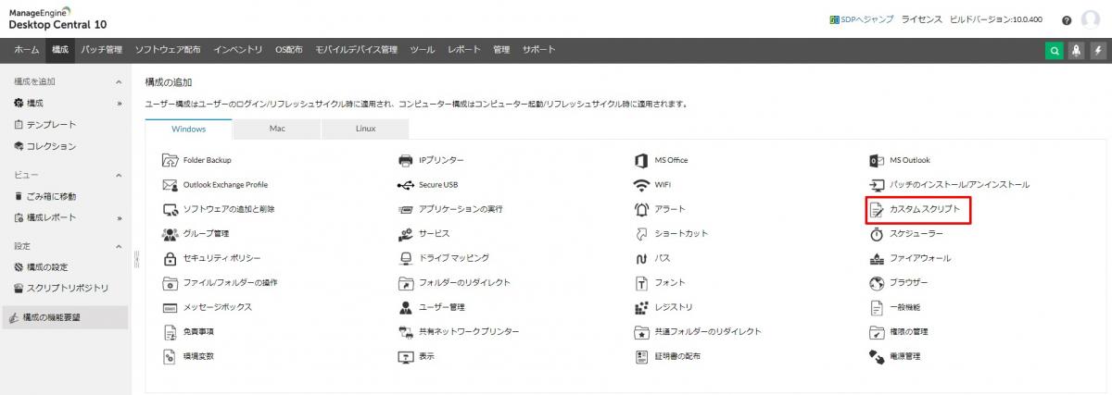This screenshot has height=395, width=1112.
Task: Click the カスタムスクリプト script icon
Action: click(x=877, y=210)
